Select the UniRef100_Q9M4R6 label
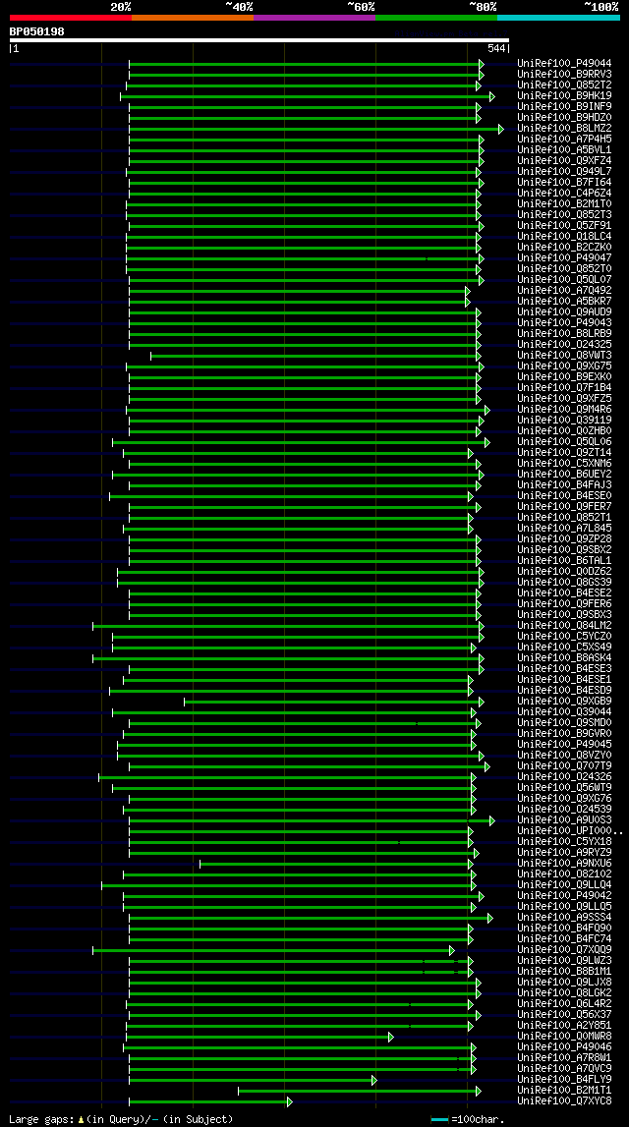 coord(564,410)
